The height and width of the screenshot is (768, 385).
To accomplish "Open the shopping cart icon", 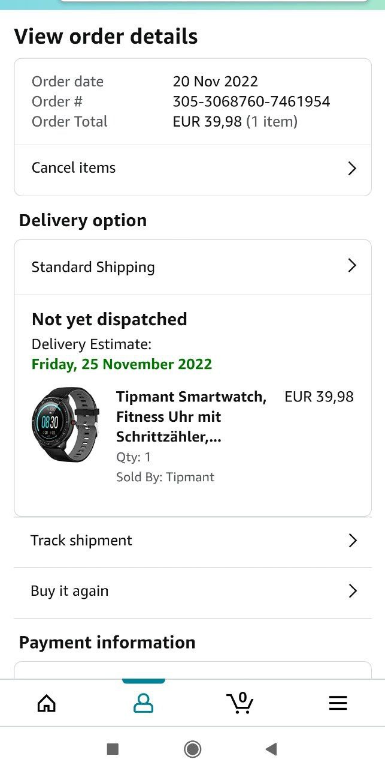I will coord(240,703).
